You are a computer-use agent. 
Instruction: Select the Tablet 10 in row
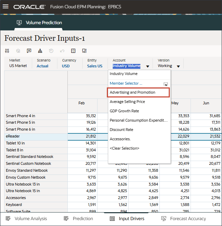36,143
